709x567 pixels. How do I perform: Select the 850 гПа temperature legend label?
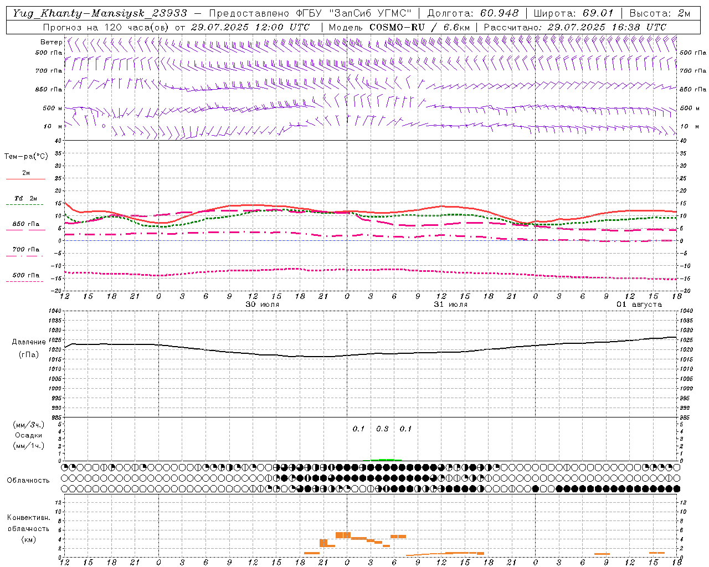[x=25, y=224]
